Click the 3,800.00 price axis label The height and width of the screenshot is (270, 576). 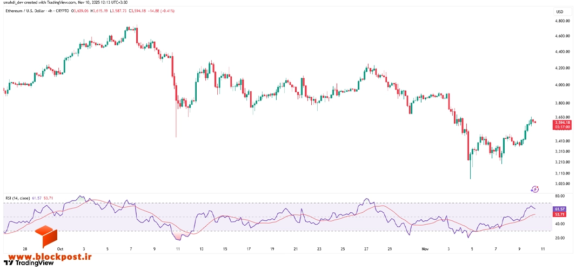tap(562, 104)
